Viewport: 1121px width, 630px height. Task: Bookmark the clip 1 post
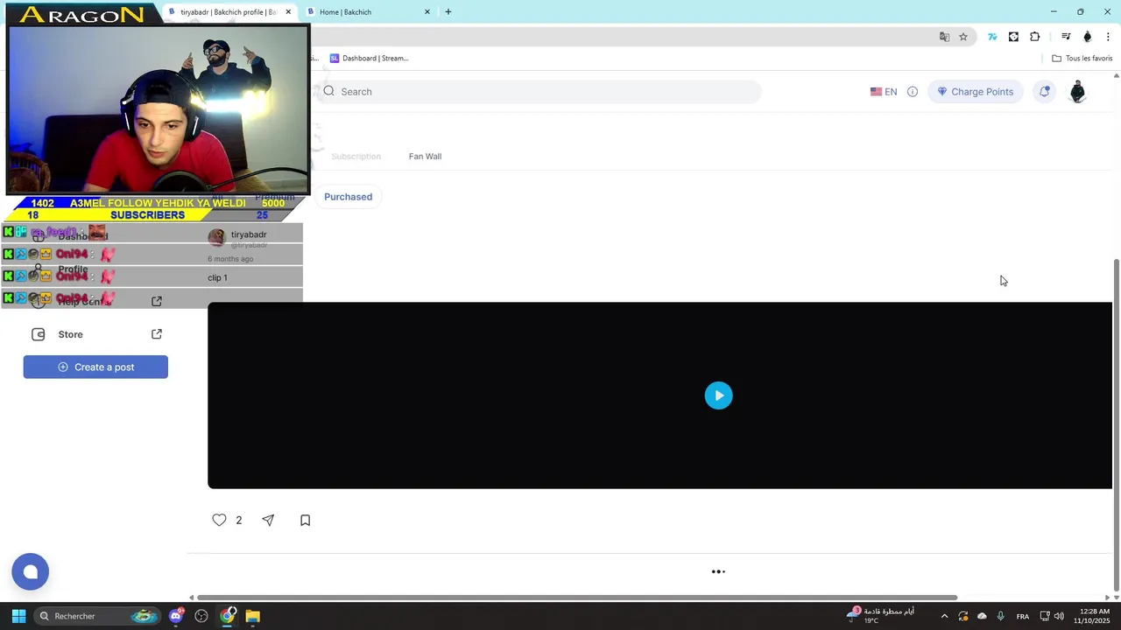point(305,520)
